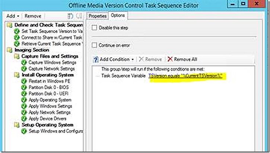Open the Add dropdown in the toolbar
Viewport: 270px width, 153px height.
point(12,16)
